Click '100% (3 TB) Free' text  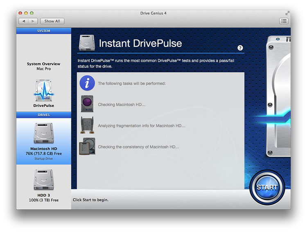pyautogui.click(x=44, y=200)
